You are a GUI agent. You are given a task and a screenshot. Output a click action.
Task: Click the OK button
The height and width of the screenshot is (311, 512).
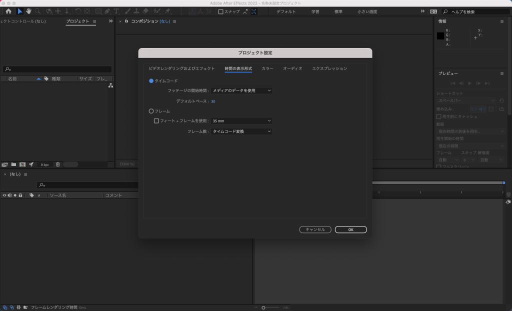[x=350, y=229]
